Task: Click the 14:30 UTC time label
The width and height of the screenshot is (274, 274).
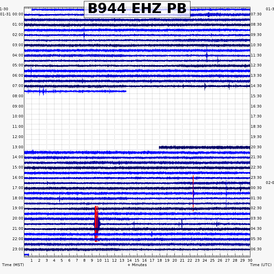Action: pos(256,86)
